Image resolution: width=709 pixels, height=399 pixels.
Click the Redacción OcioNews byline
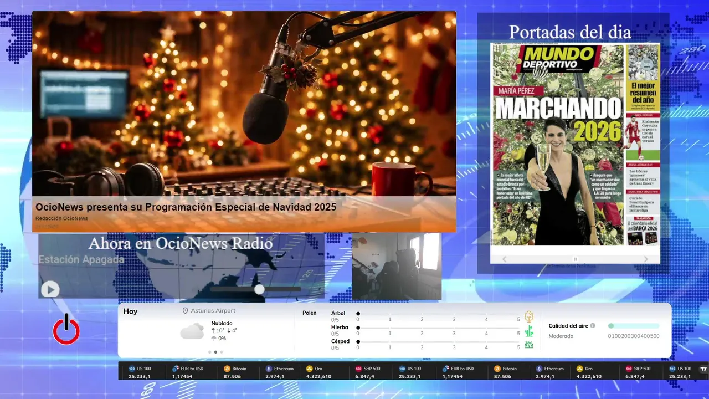(x=61, y=218)
